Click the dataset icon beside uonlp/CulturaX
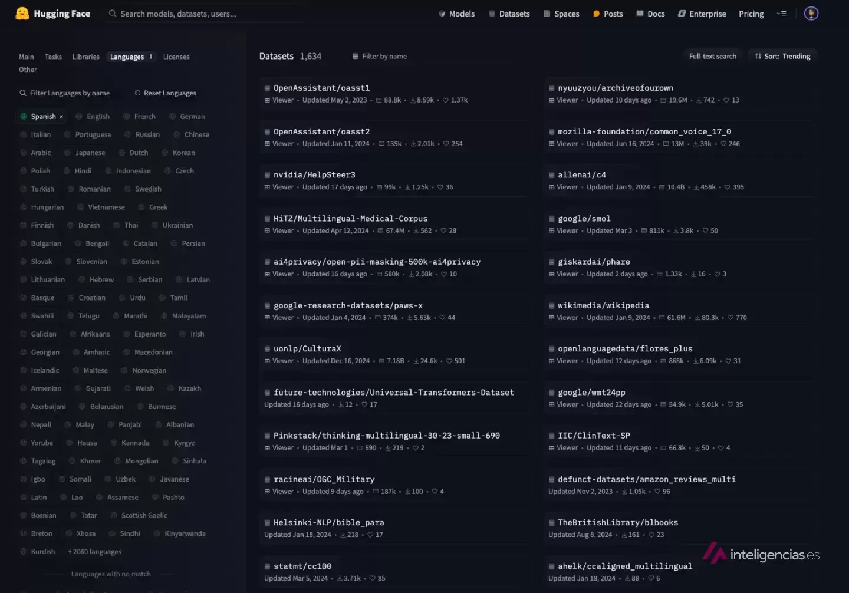849x593 pixels. [267, 349]
